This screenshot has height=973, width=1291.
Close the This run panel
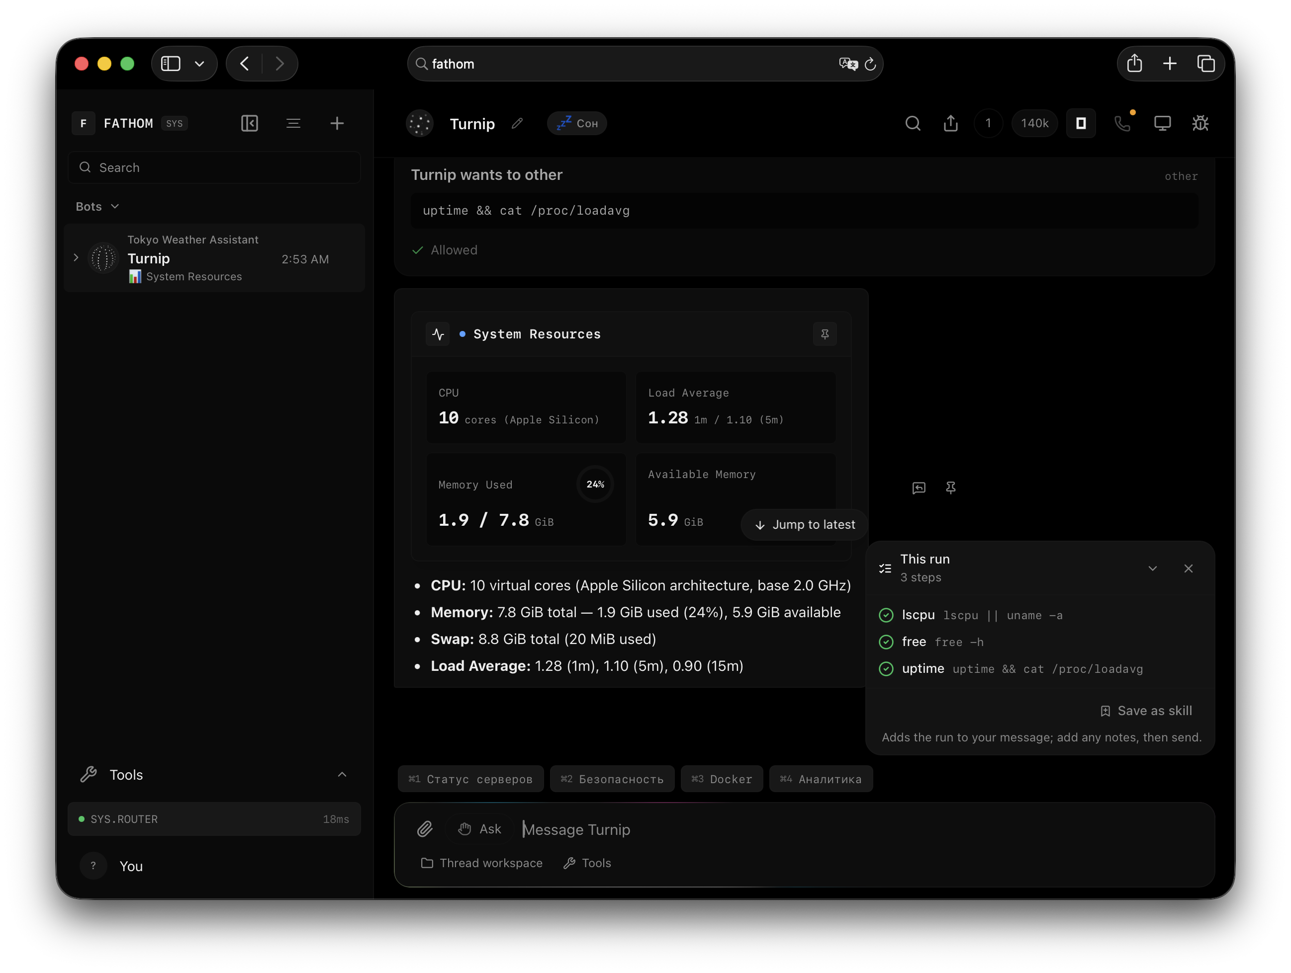(1188, 568)
